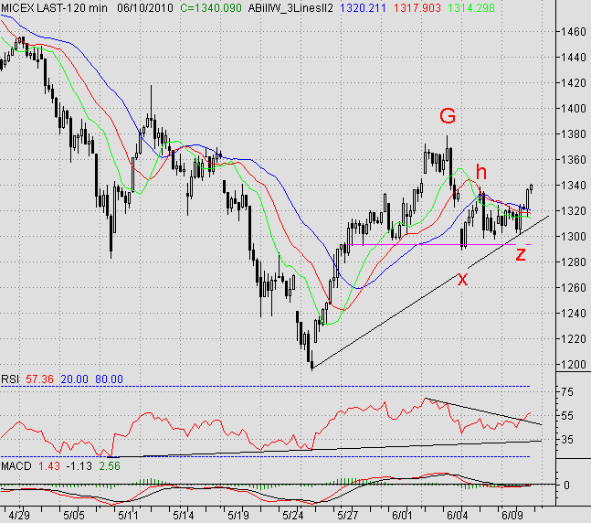
Task: Click the 6/09 date axis label
Action: coord(512,515)
